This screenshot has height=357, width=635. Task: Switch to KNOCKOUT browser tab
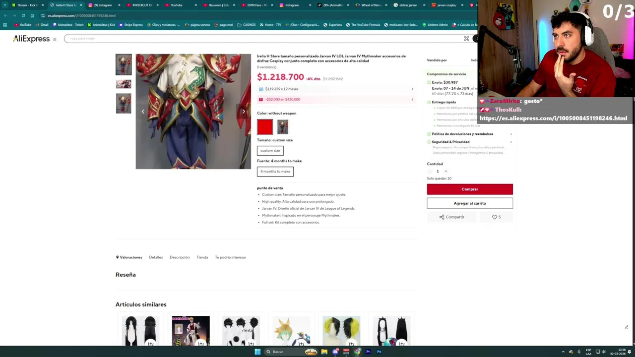point(142,5)
